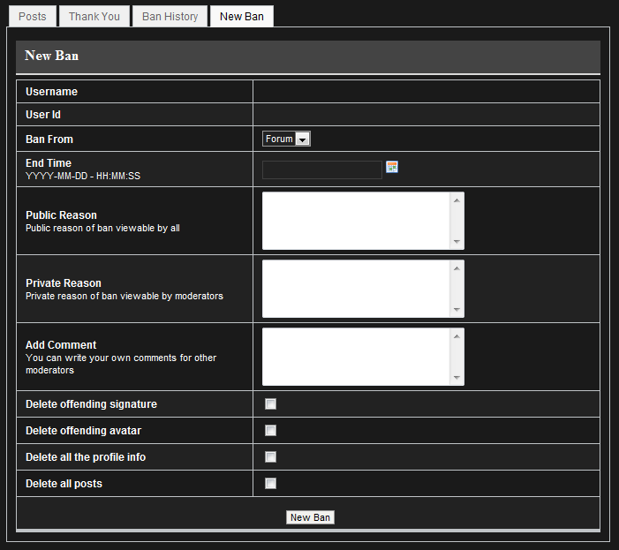Select the New Ban tab
Screen dimensions: 619x550
(x=242, y=17)
